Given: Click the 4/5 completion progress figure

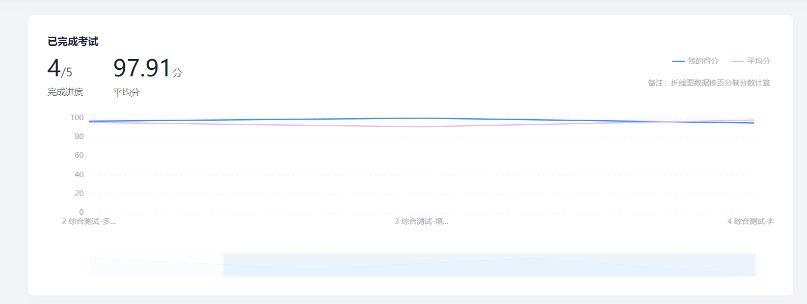Looking at the screenshot, I should [60, 68].
